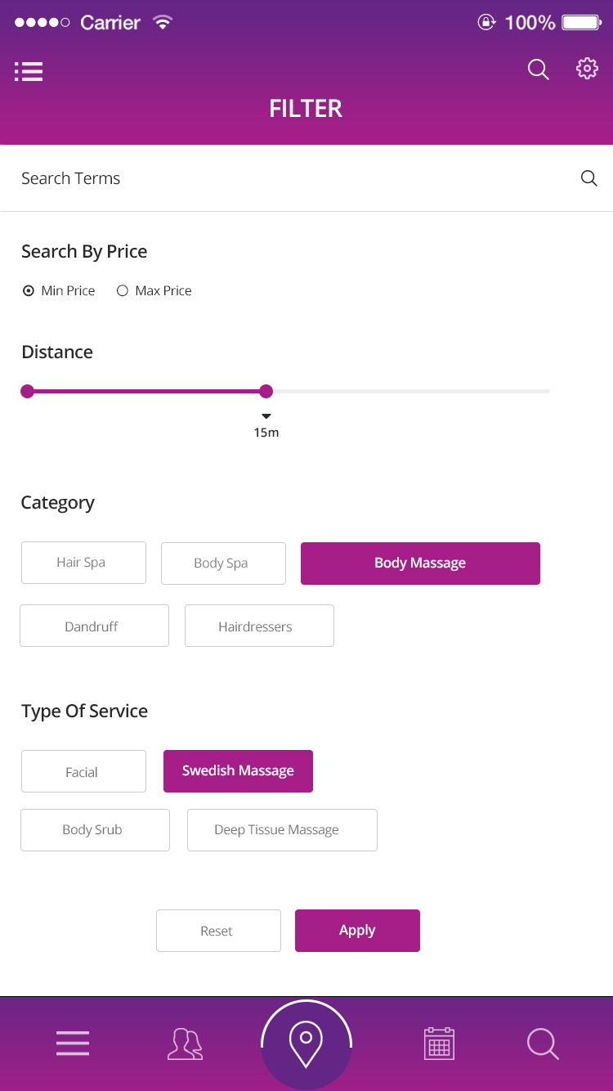Click the Apply button

(x=357, y=931)
